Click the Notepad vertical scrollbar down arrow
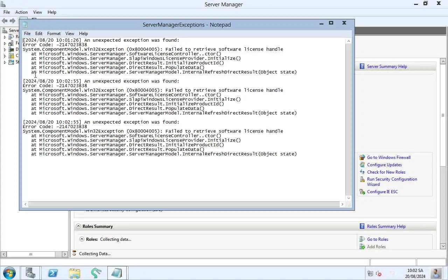 tap(348, 198)
